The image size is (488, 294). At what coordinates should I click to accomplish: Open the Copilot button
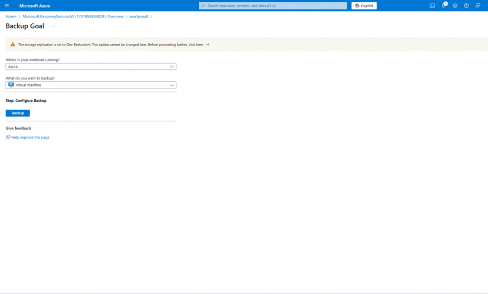pos(364,6)
